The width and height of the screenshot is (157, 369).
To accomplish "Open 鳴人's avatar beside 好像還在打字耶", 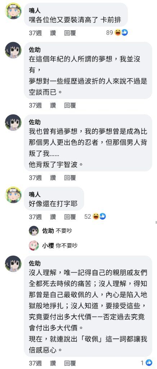I will point(13,195).
